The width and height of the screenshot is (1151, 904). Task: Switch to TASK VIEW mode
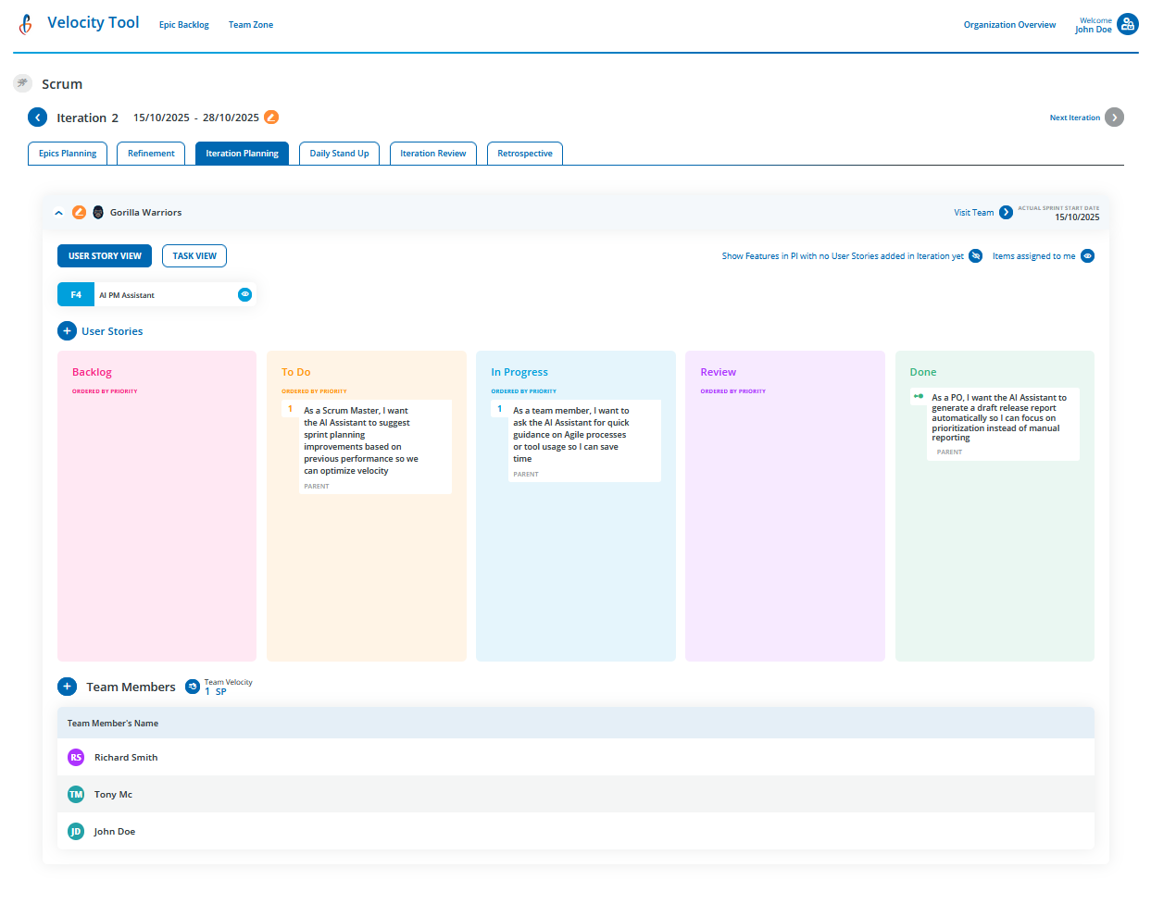coord(194,255)
